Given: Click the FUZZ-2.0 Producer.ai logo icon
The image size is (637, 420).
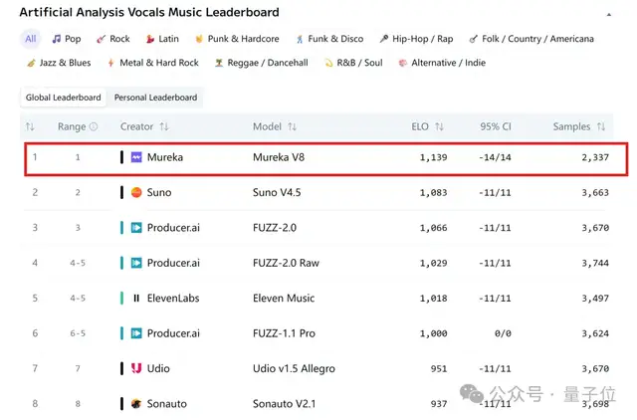Looking at the screenshot, I should click(136, 228).
